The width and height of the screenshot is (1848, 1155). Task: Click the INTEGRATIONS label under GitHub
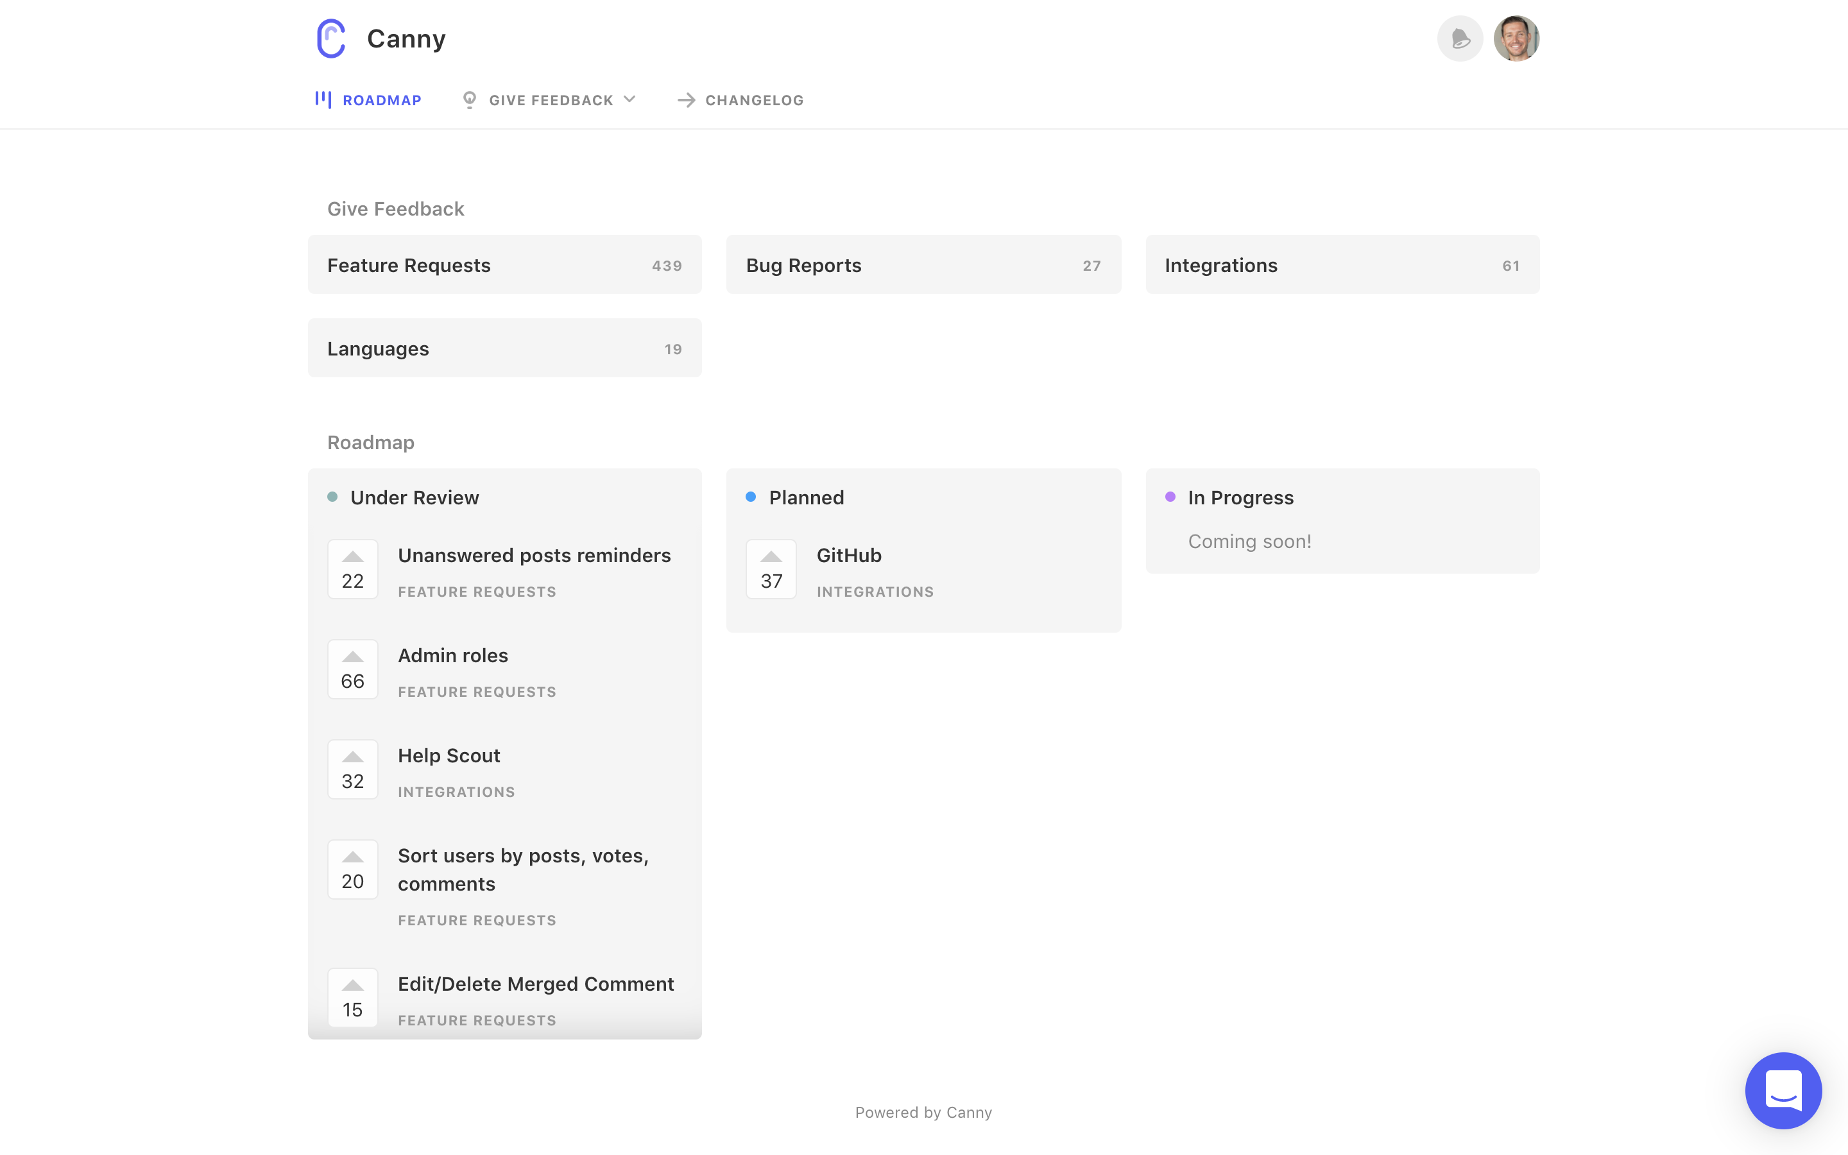(x=875, y=592)
